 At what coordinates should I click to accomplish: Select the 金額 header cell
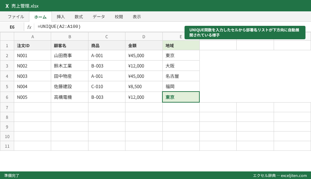click(144, 45)
